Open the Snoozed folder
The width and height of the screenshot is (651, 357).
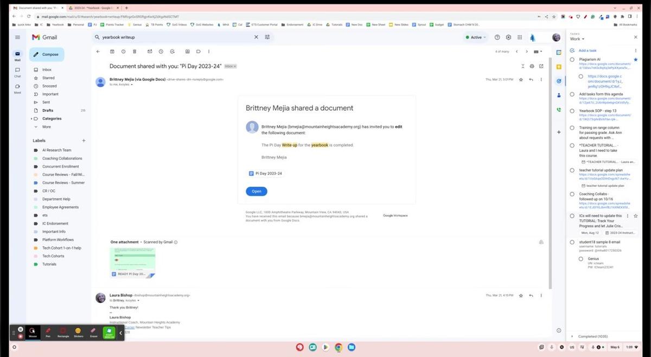pyautogui.click(x=49, y=86)
